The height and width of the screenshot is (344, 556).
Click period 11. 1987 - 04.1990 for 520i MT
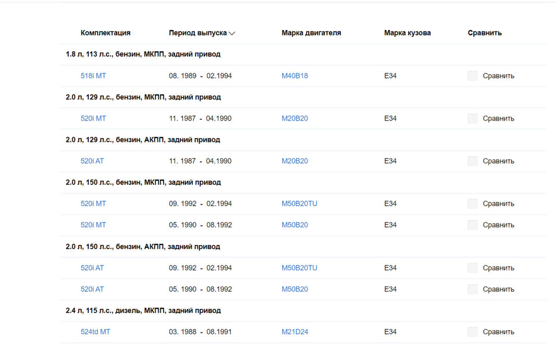[200, 119]
